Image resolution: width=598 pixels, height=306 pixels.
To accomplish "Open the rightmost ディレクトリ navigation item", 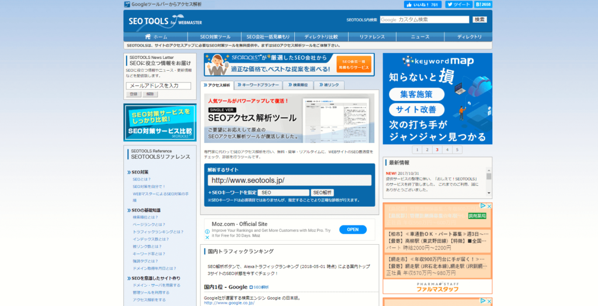I will pyautogui.click(x=469, y=37).
